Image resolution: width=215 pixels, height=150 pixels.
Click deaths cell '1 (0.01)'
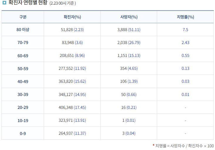[x=129, y=120]
